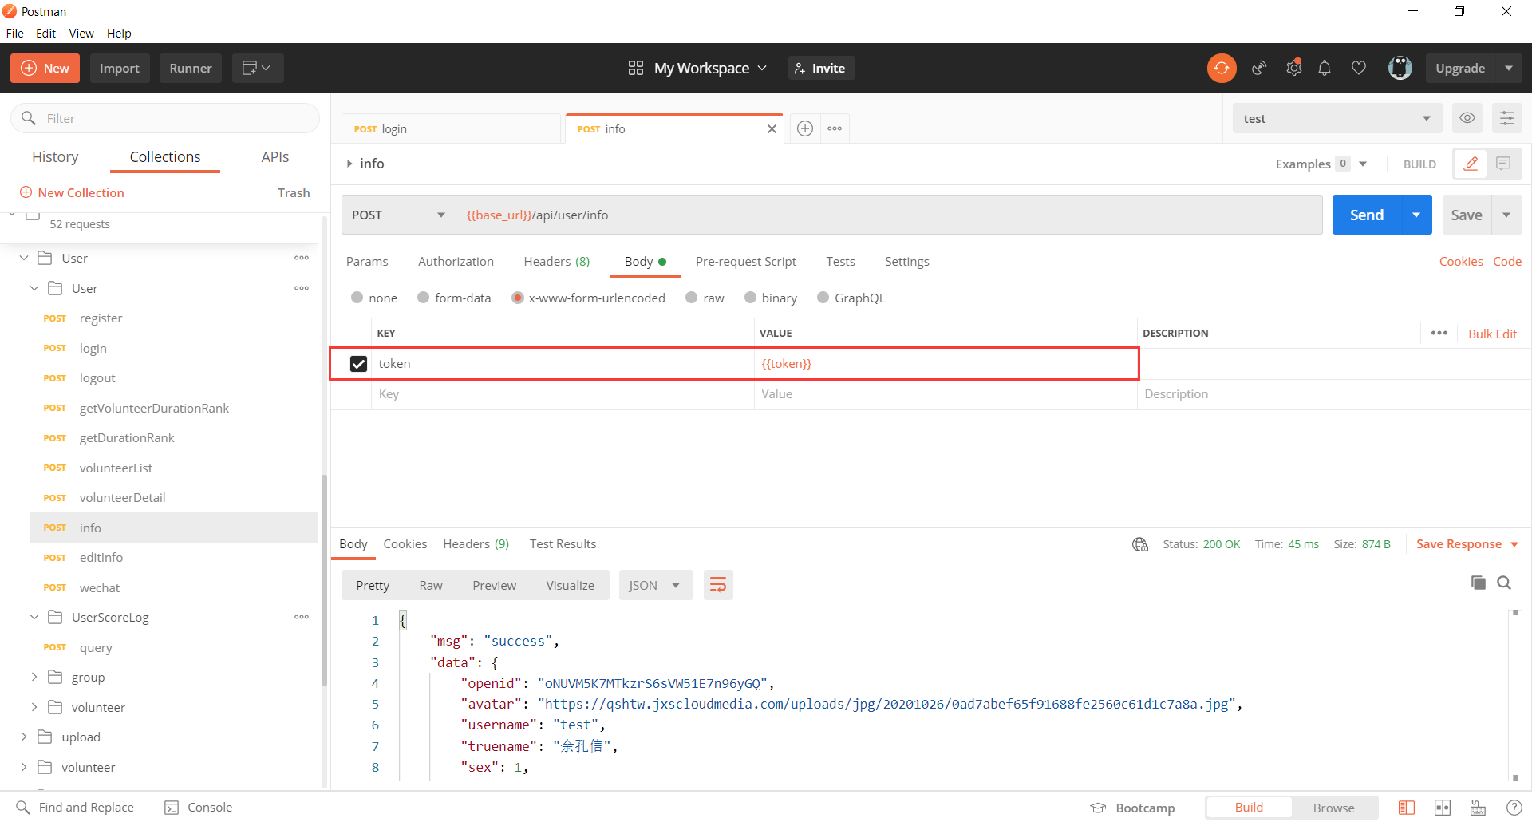Open the POST method dropdown
Image resolution: width=1532 pixels, height=822 pixels.
(398, 215)
